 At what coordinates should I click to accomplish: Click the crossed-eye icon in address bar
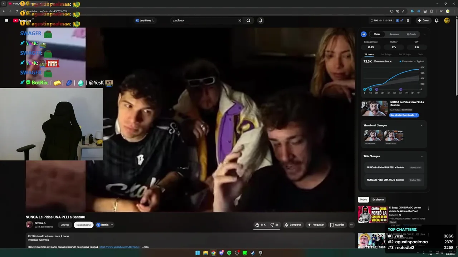(x=398, y=11)
